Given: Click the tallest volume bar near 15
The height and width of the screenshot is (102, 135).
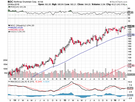Looking at the screenshot, I should pos(65,70).
